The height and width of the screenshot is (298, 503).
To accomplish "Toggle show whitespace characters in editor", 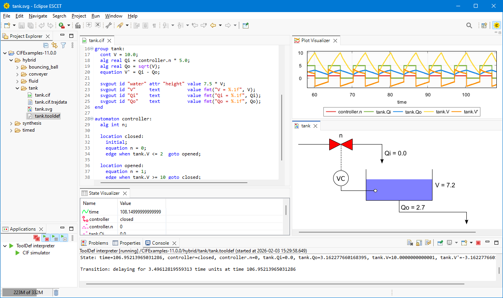I will [x=154, y=25].
